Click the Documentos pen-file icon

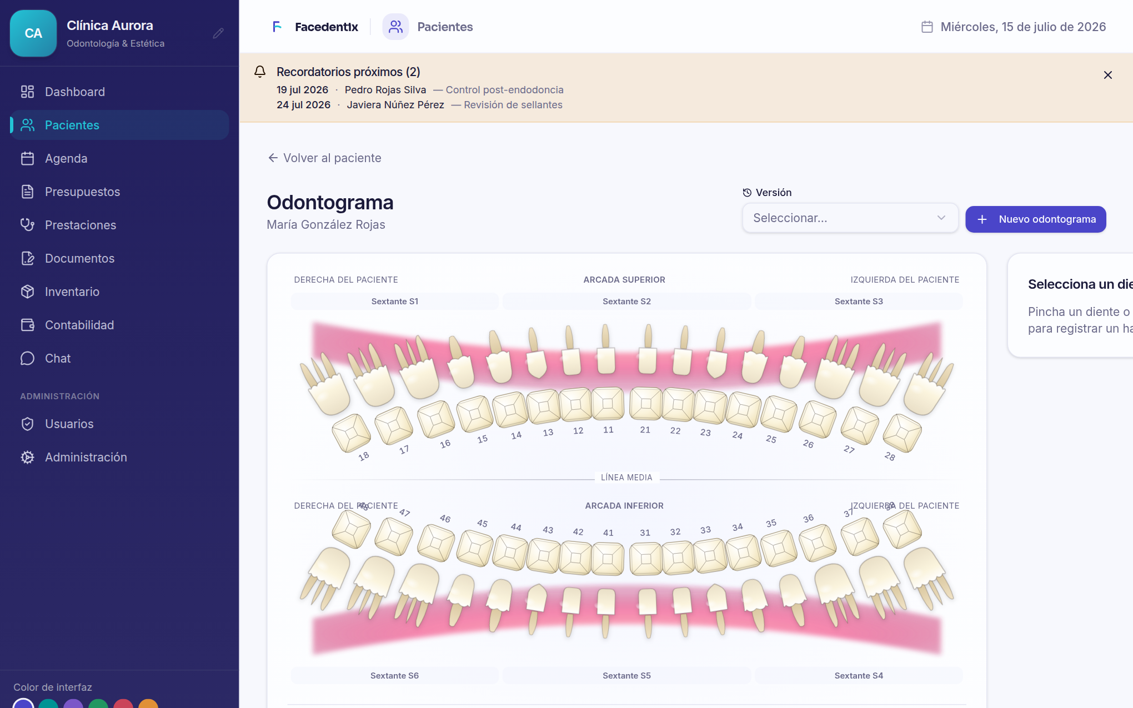pos(27,258)
